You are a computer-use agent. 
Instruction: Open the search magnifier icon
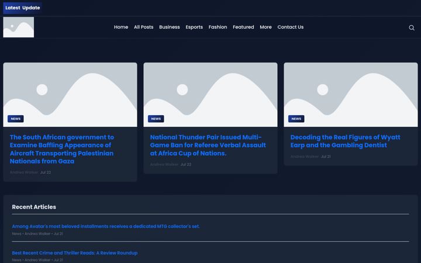(411, 27)
